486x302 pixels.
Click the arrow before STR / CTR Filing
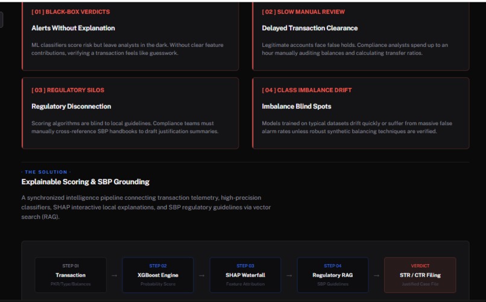376,276
